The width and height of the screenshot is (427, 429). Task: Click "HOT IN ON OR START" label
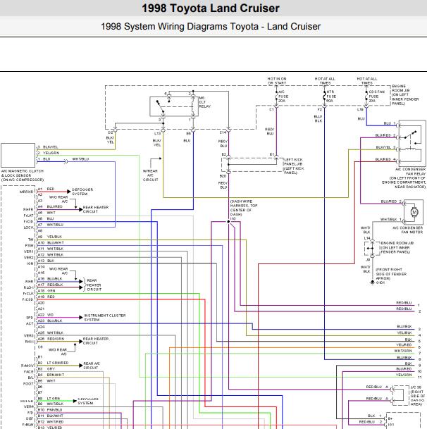pyautogui.click(x=277, y=81)
